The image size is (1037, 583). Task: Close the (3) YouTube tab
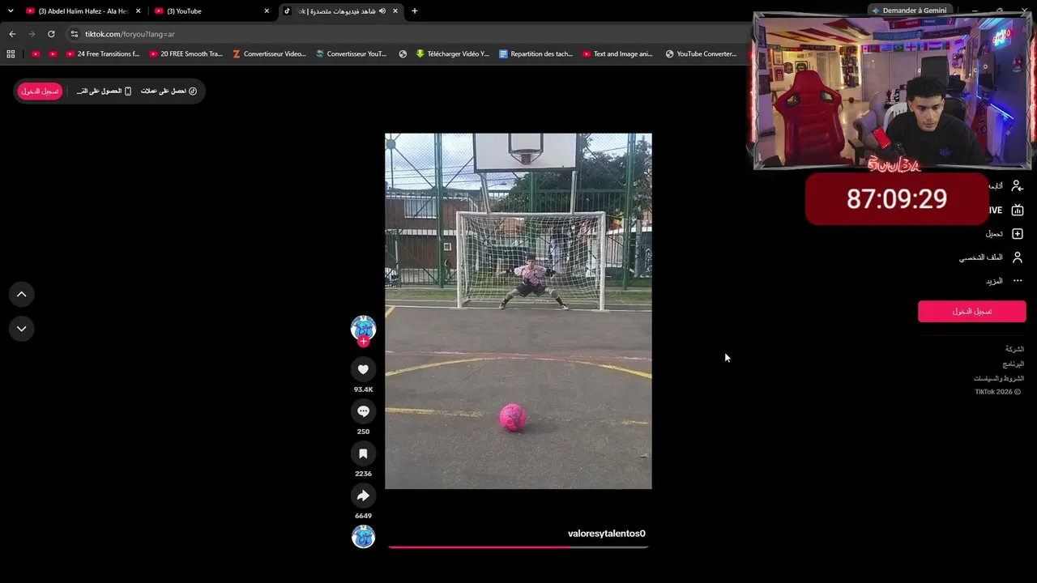point(267,11)
